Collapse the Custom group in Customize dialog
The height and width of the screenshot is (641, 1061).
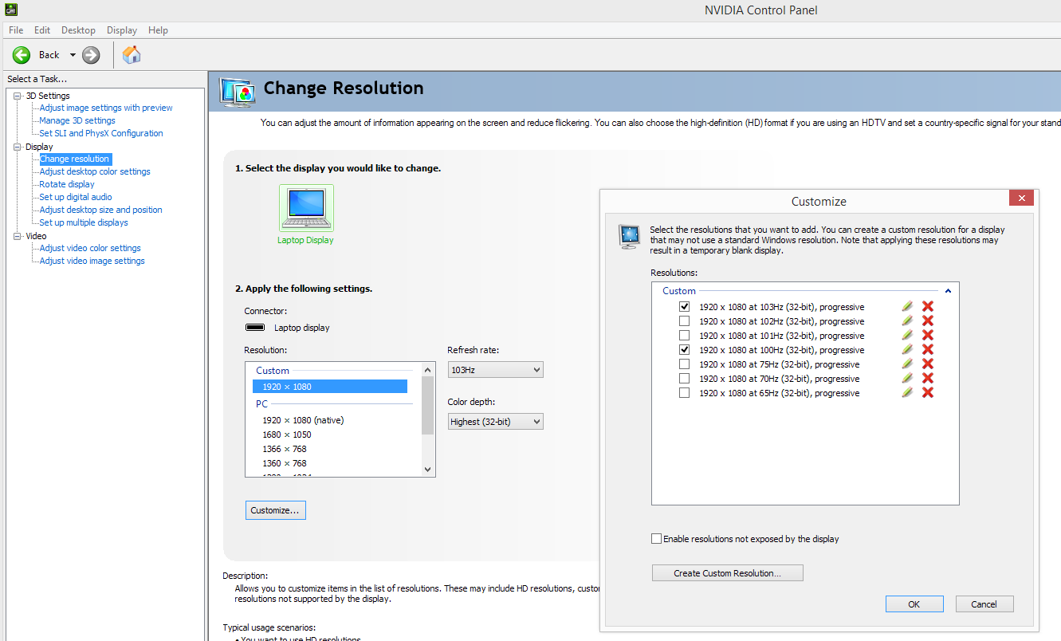click(x=948, y=291)
